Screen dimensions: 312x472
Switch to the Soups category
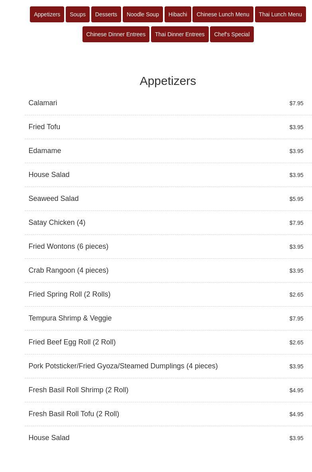click(78, 14)
